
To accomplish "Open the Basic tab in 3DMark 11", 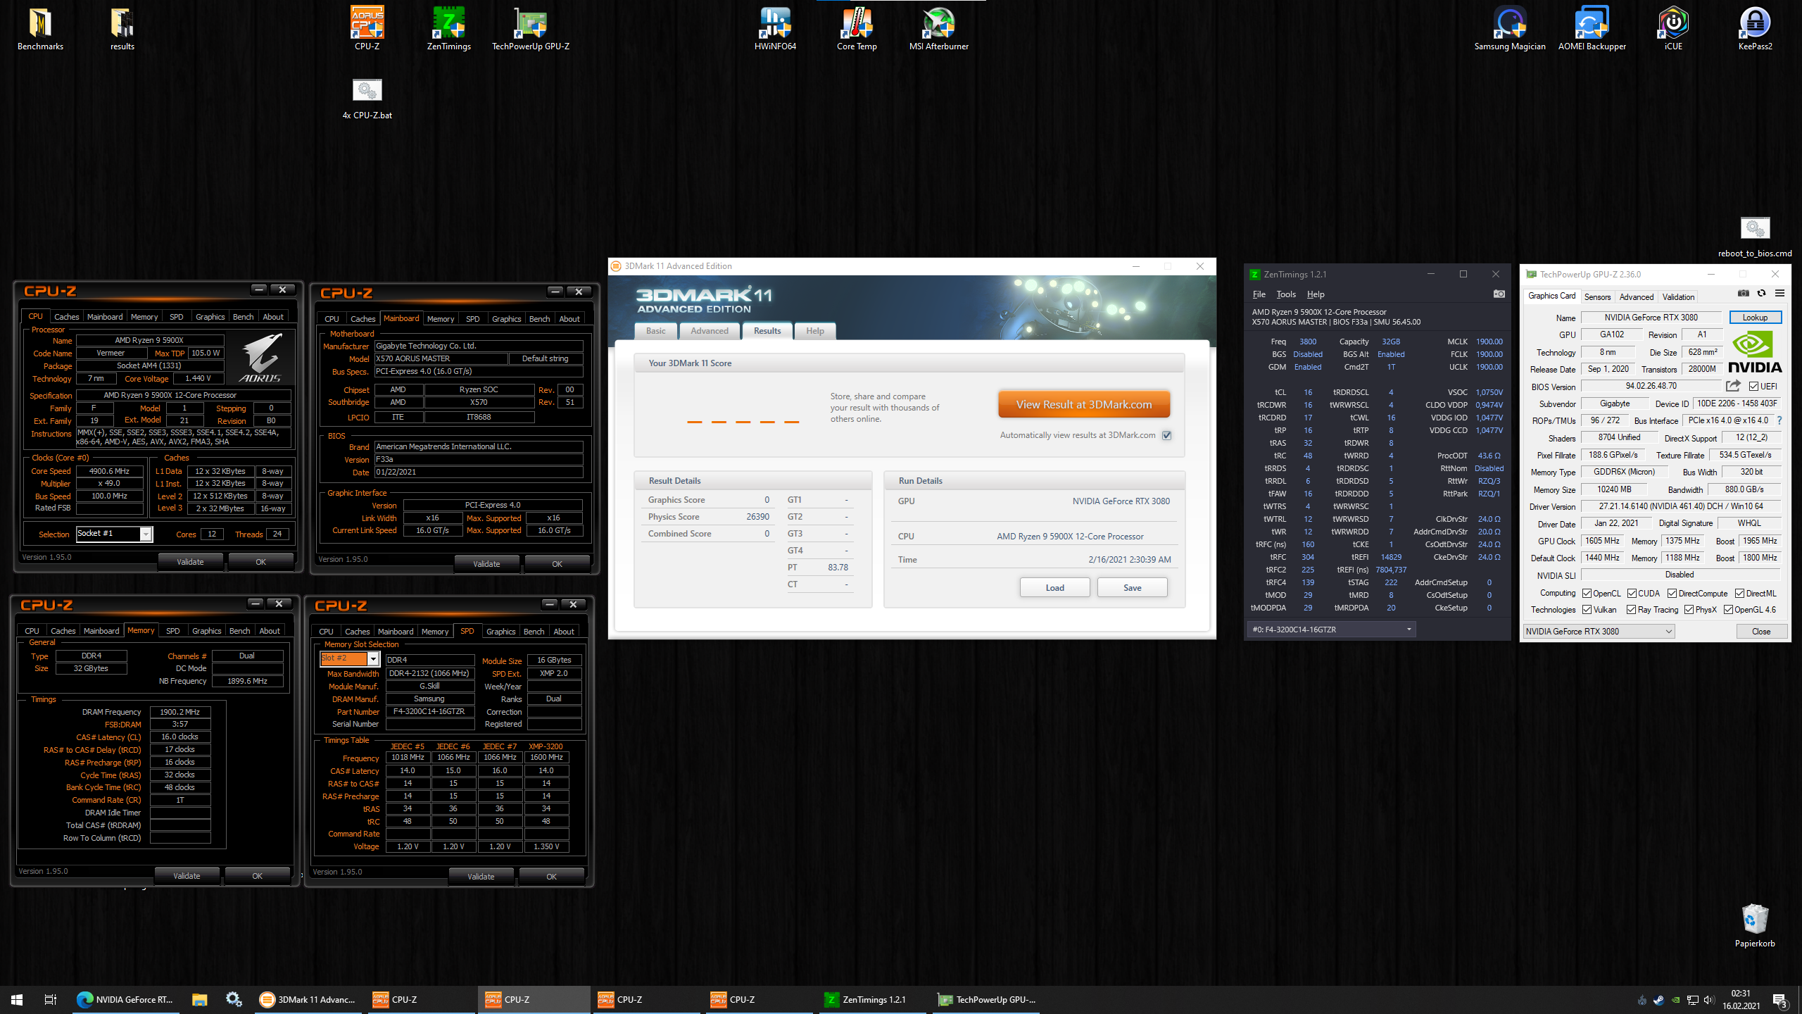I will pyautogui.click(x=655, y=331).
